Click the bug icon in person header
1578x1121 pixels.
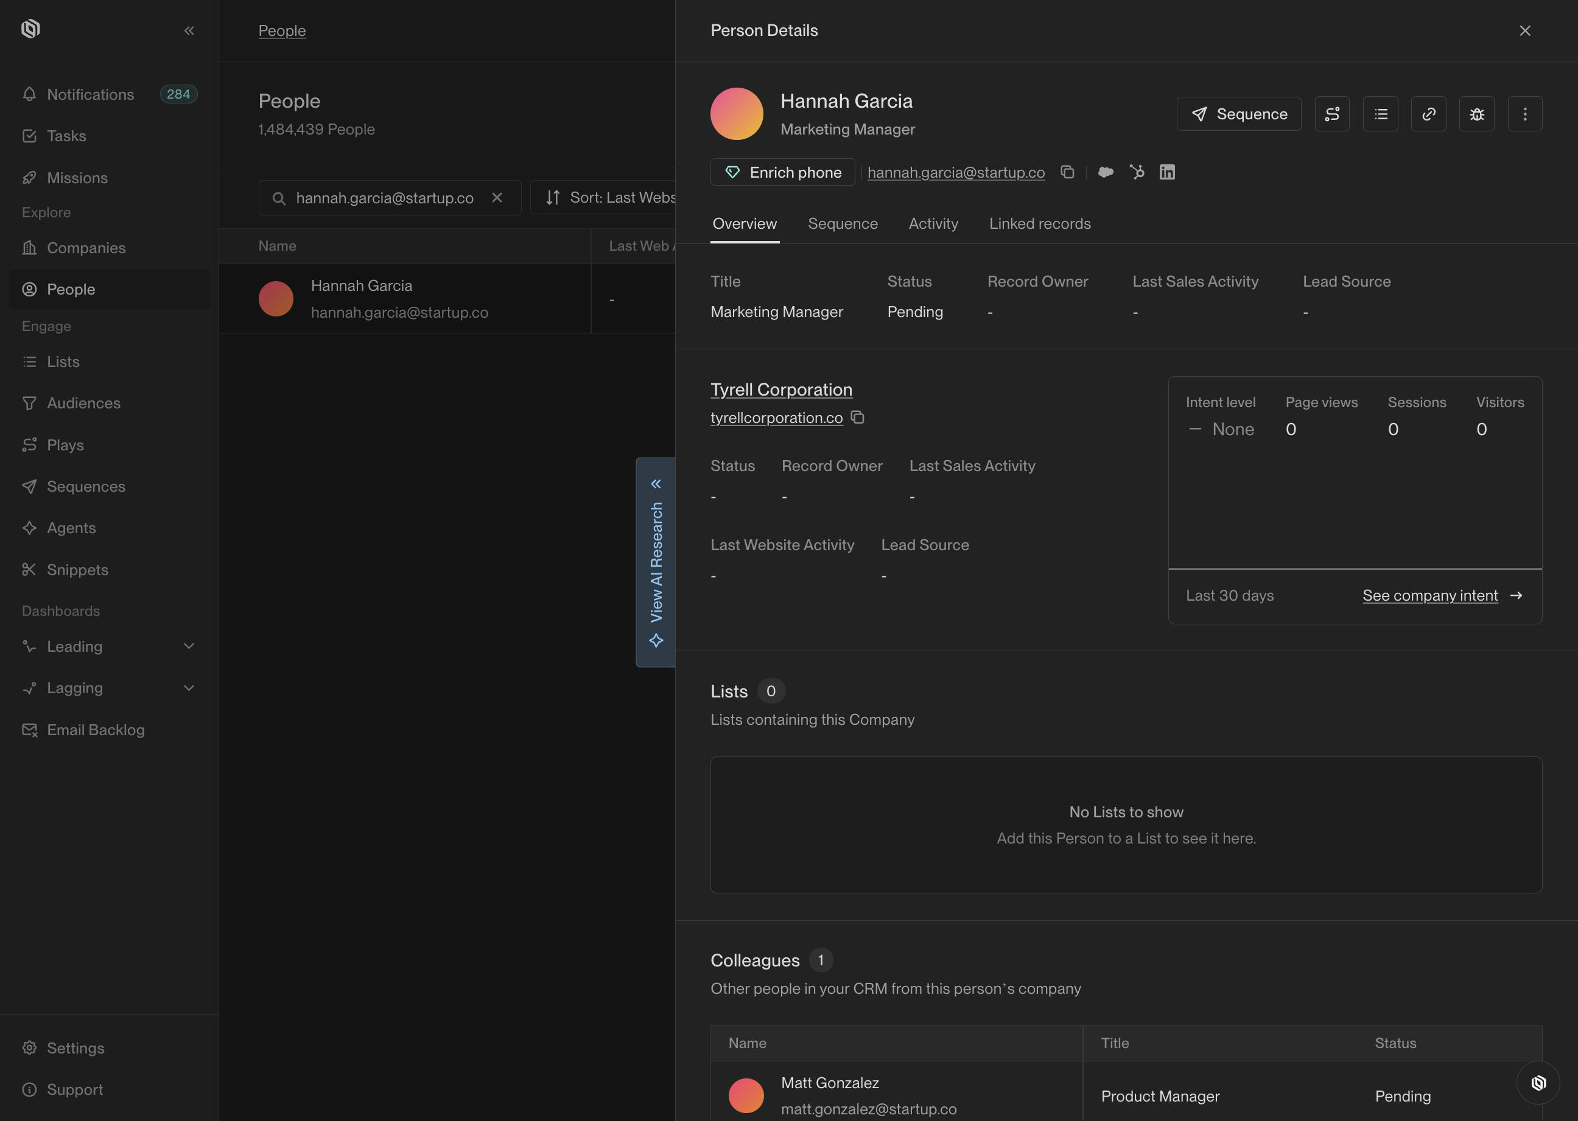pos(1476,114)
